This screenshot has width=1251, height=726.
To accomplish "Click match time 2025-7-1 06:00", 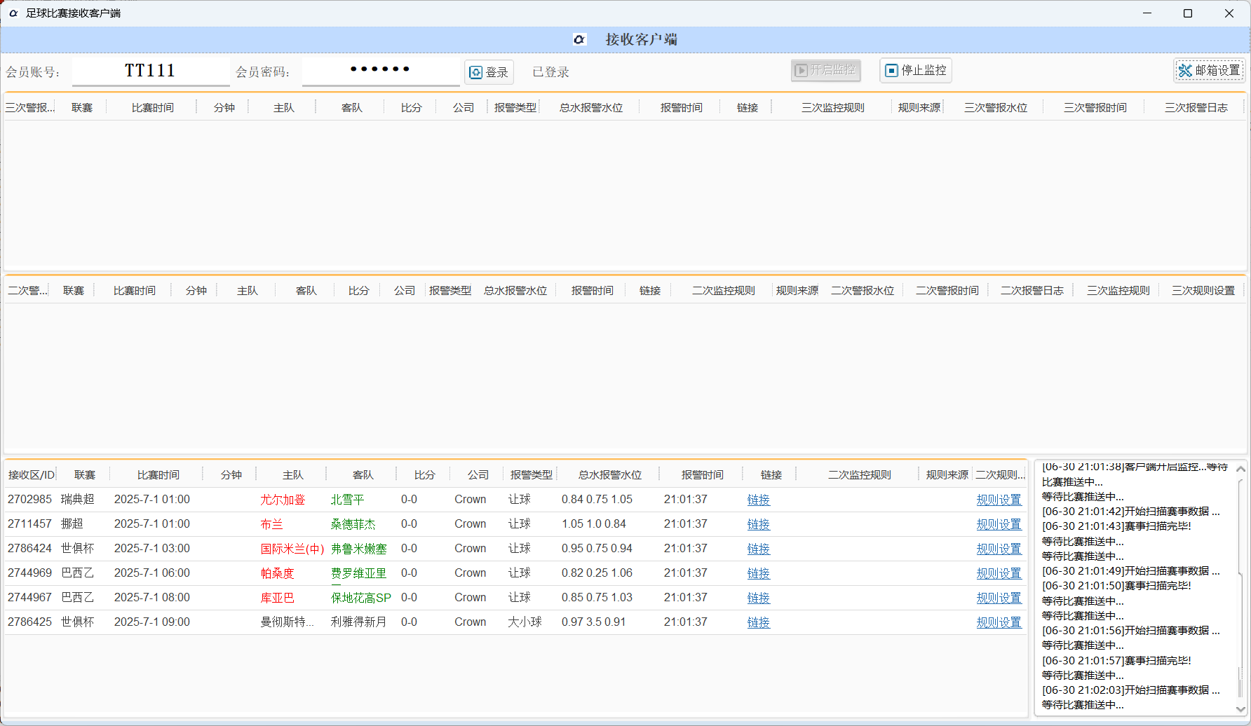I will pyautogui.click(x=152, y=573).
